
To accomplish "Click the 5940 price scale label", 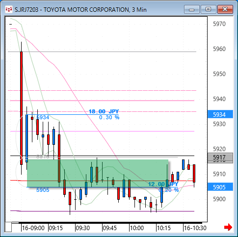I will pyautogui.click(x=219, y=99).
